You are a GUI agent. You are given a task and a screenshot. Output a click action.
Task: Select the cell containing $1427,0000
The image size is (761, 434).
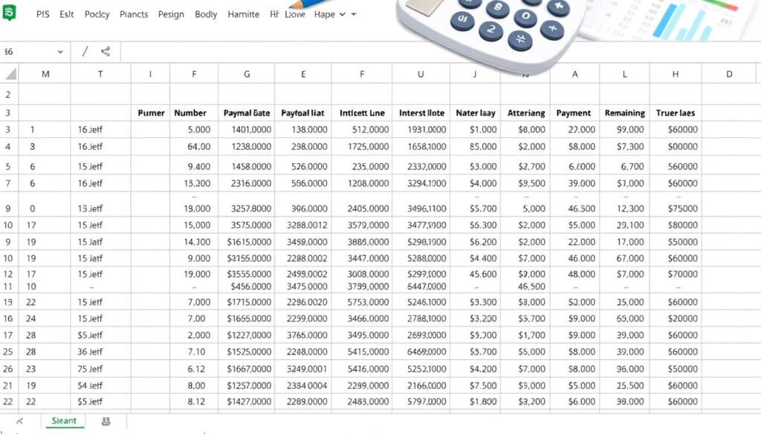[x=247, y=401]
